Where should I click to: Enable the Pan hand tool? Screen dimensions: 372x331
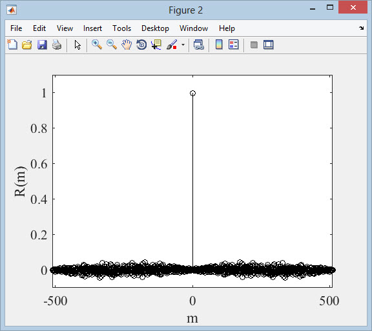pos(127,45)
